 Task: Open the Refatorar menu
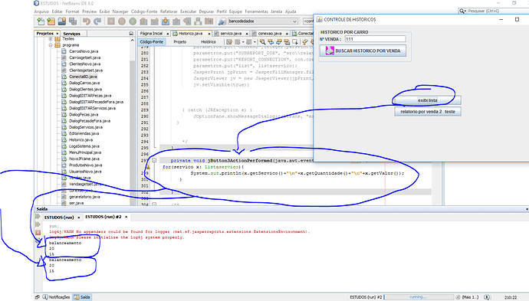tap(169, 11)
